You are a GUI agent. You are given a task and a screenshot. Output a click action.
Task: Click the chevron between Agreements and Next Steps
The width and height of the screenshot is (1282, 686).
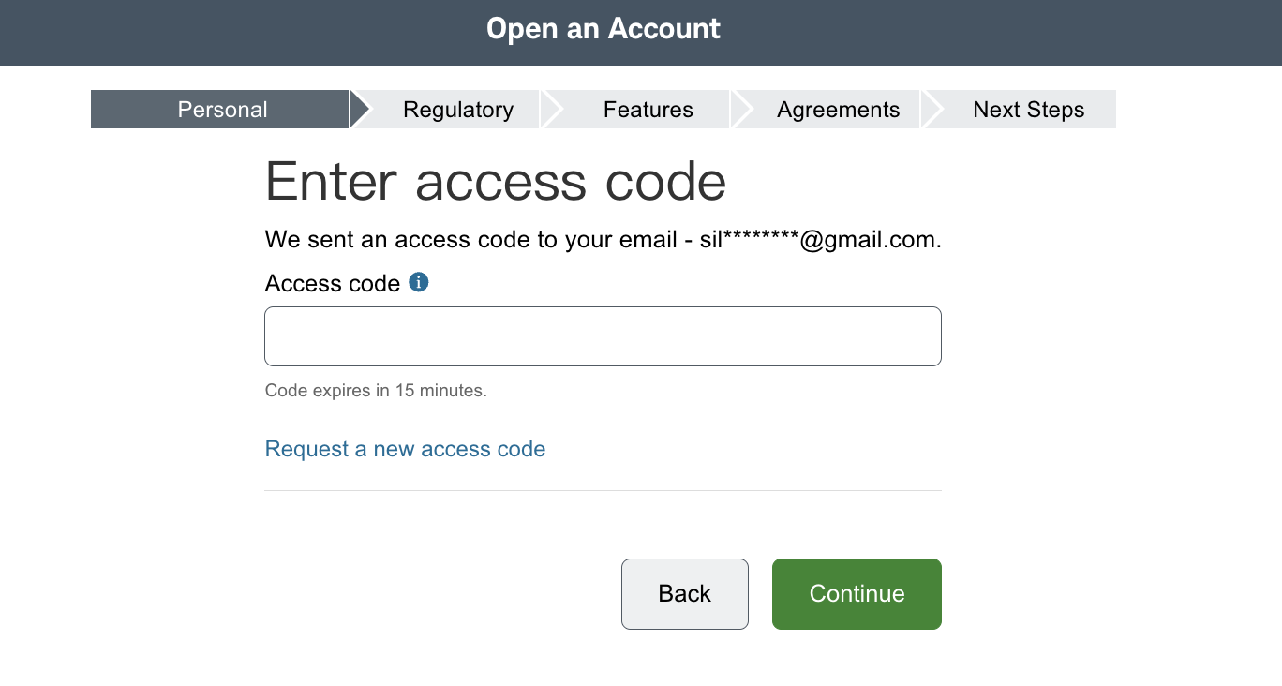(x=931, y=110)
